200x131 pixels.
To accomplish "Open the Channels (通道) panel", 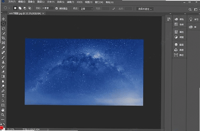I will click(179, 50).
